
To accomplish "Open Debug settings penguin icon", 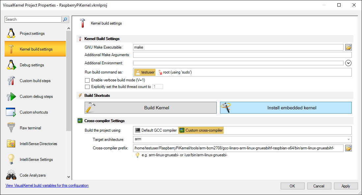I will click(x=11, y=65).
